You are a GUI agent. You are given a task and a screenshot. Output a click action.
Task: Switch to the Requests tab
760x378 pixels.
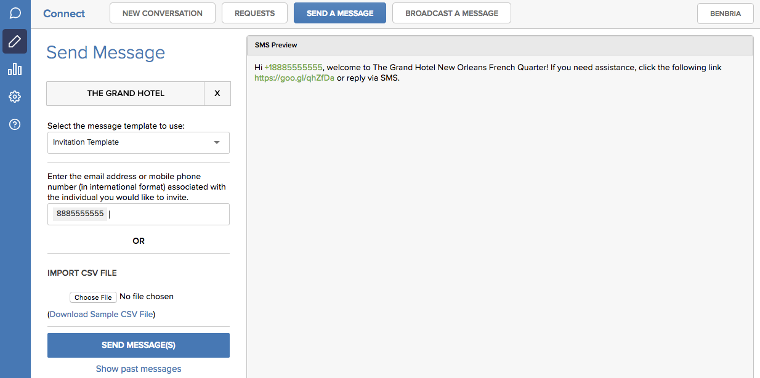click(x=255, y=13)
